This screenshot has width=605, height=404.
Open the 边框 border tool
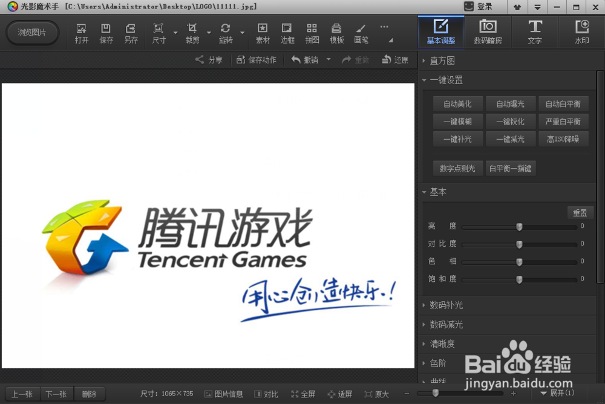[x=287, y=33]
